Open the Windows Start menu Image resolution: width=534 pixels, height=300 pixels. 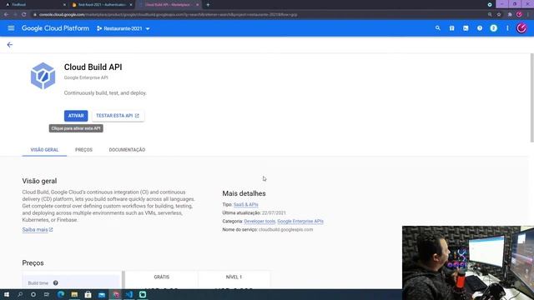tap(7, 294)
